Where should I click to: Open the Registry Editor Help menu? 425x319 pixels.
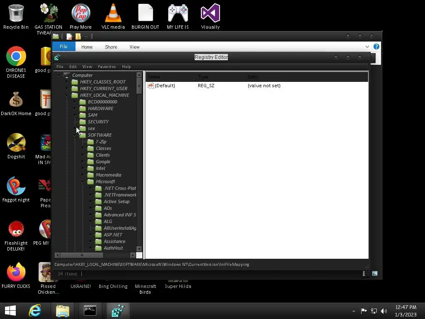click(126, 67)
